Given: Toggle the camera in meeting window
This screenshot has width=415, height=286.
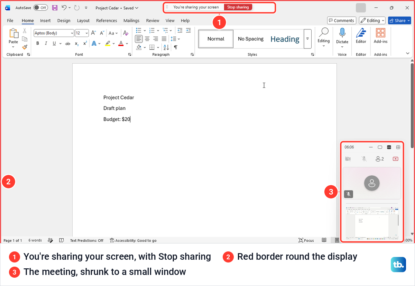Looking at the screenshot, I should click(x=348, y=159).
